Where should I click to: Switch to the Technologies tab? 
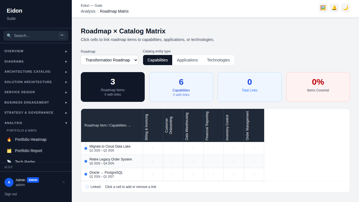pos(218,60)
